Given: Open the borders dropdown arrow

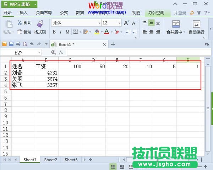Looking at the screenshot, I should click(x=80, y=32).
